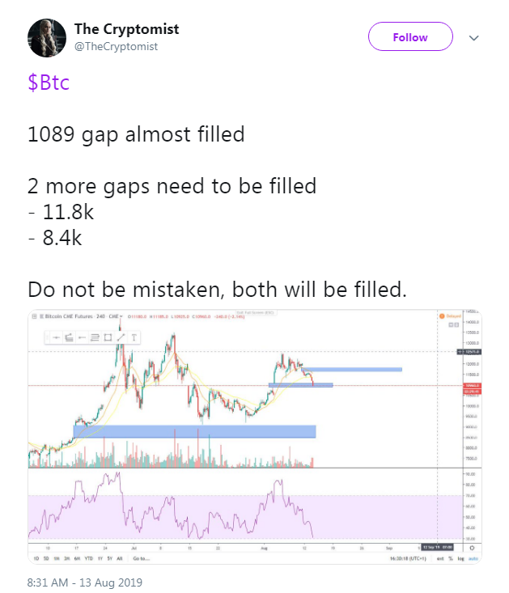This screenshot has height=593, width=509.
Task: Click the Follow button
Action: pyautogui.click(x=410, y=37)
